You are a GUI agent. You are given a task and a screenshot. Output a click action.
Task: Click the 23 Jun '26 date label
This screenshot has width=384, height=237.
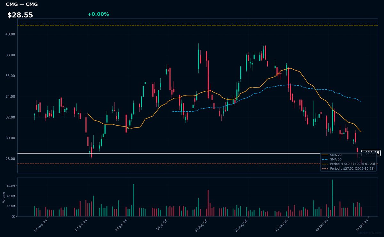(121, 225)
